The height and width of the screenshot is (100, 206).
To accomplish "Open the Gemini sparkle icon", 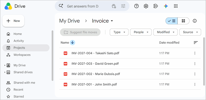I will [x=166, y=6].
